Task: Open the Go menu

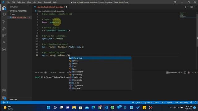Action: [35, 2]
